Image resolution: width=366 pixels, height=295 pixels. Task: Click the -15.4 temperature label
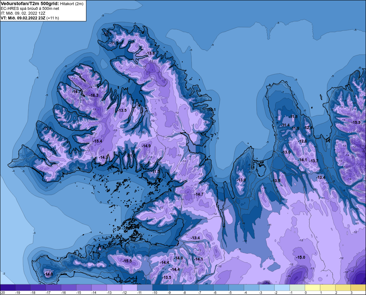(x=98, y=141)
